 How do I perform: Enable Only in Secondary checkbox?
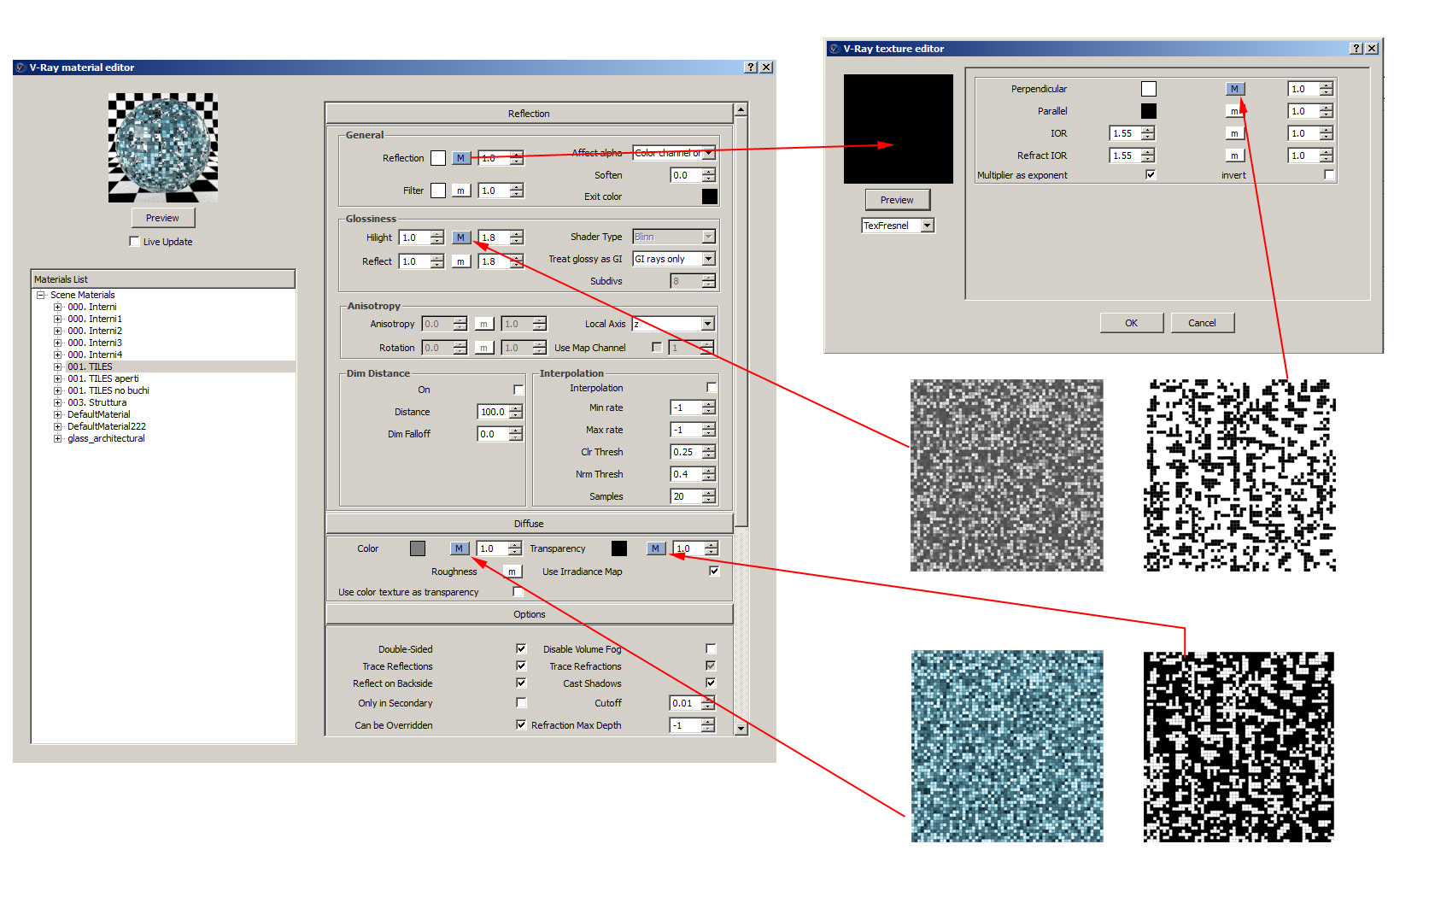tap(521, 702)
